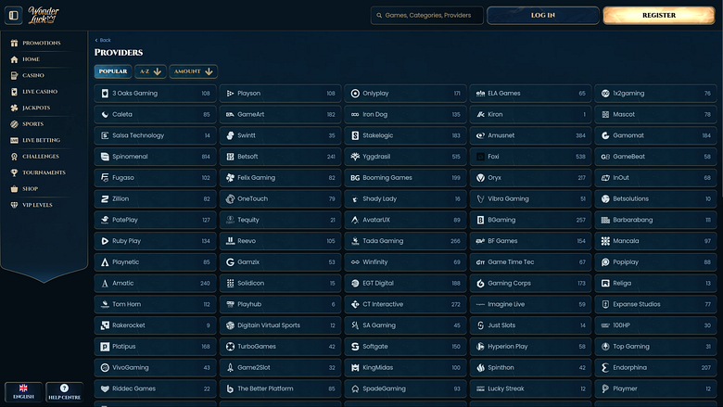Click the REGISTER button
This screenshot has width=723, height=407.
659,15
